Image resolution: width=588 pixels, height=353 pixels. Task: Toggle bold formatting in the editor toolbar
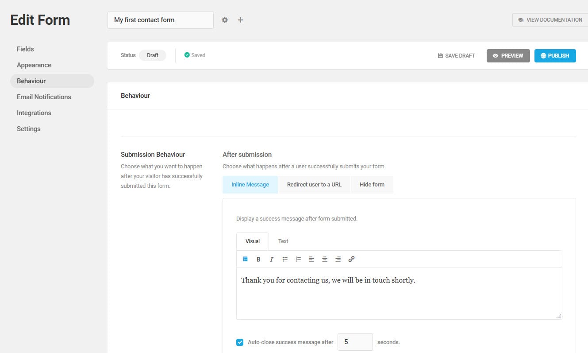coord(258,260)
